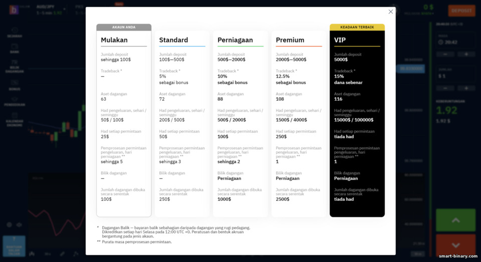
Task: Click the 'KEADAAN TERBAIK' yellow badge
Action: point(357,28)
